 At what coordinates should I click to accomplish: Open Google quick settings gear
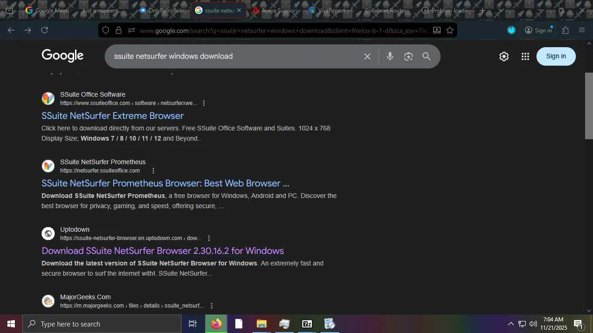coord(504,56)
